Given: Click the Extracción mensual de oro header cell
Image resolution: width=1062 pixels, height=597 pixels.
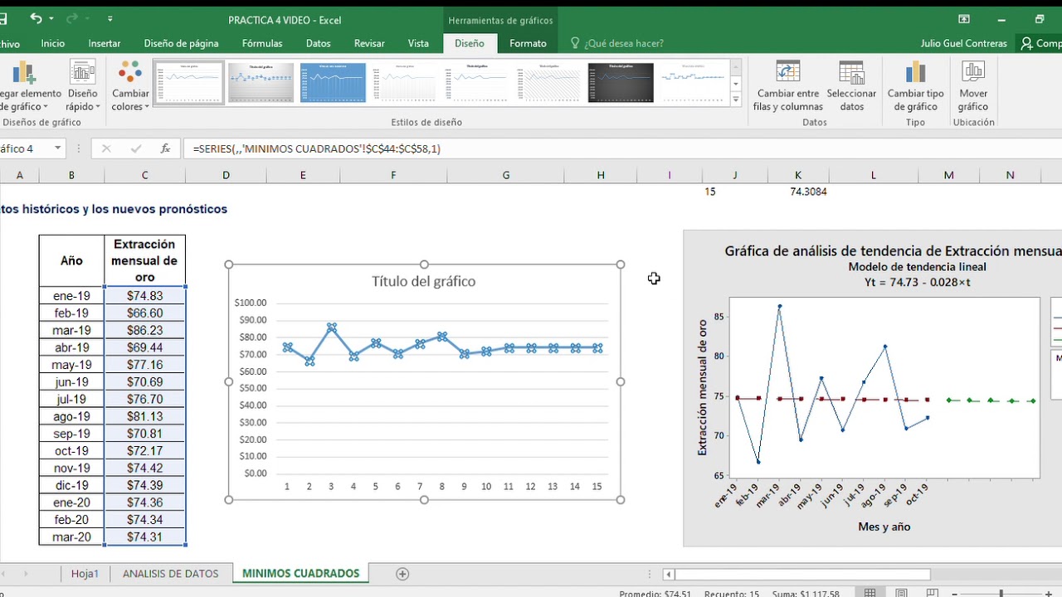Looking at the screenshot, I should [x=144, y=261].
